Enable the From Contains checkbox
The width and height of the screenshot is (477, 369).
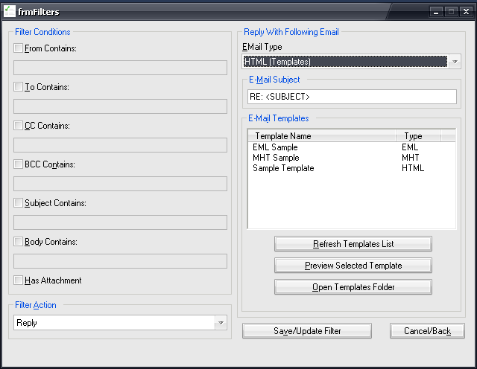[x=19, y=48]
